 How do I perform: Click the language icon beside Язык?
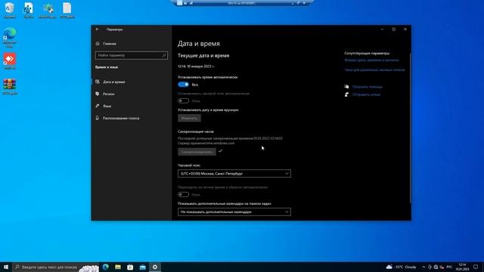[x=98, y=106]
